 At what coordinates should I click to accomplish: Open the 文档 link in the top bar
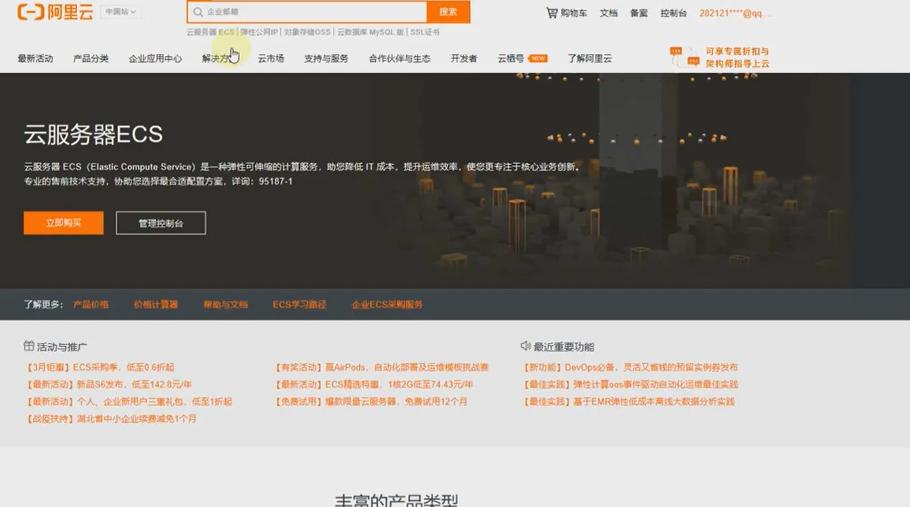click(x=608, y=13)
